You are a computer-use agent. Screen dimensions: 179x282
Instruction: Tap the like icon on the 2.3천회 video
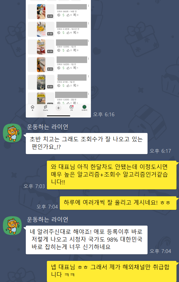click(68, 32)
